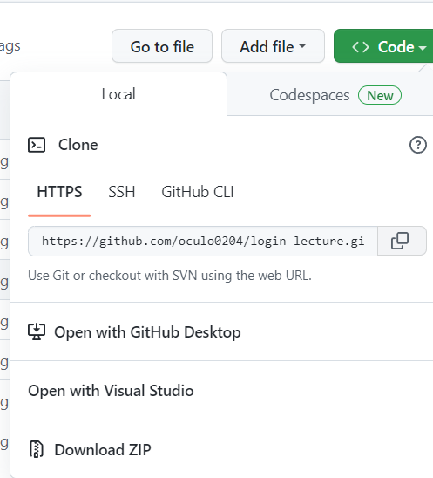Open the clone help question mark icon

click(418, 145)
